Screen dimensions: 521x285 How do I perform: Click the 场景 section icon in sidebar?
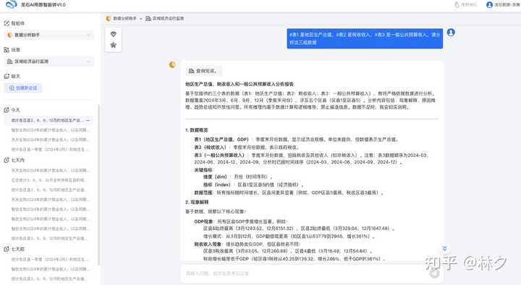pos(7,50)
